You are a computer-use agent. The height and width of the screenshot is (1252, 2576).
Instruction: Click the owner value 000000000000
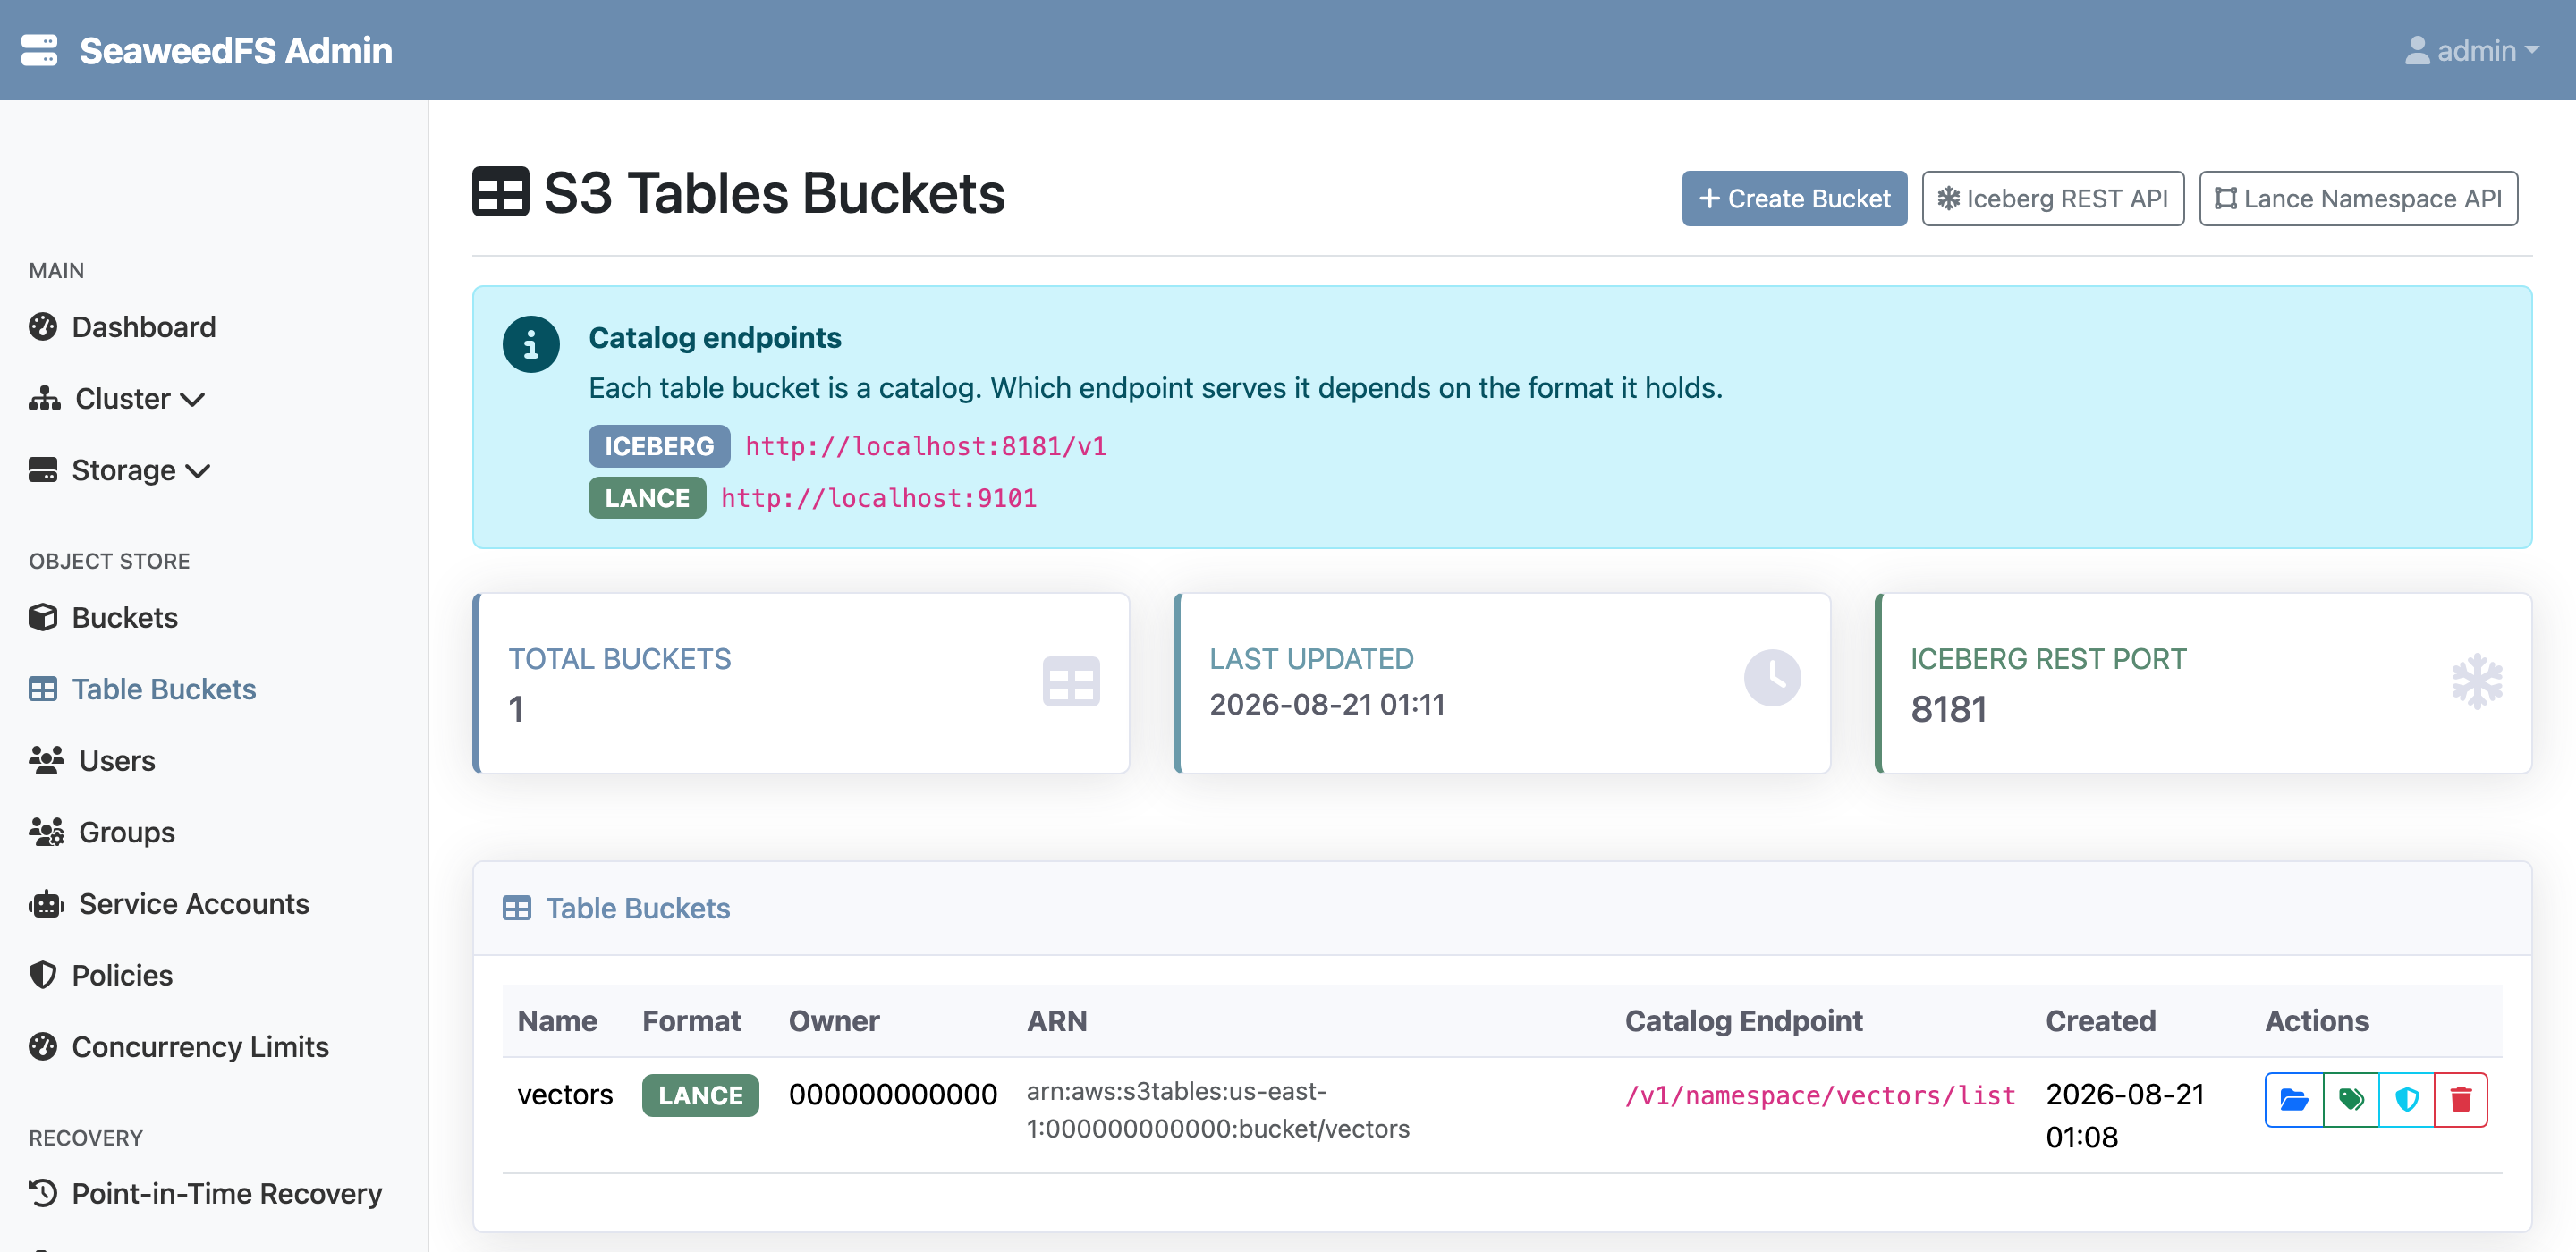click(x=892, y=1094)
